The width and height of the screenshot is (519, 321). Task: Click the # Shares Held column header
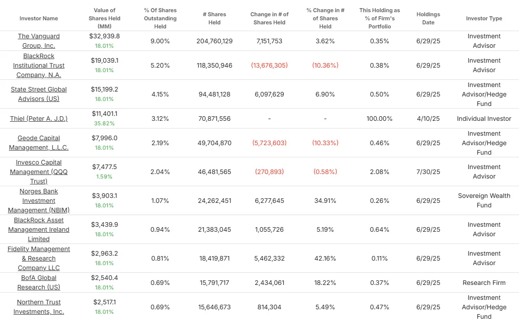215,18
